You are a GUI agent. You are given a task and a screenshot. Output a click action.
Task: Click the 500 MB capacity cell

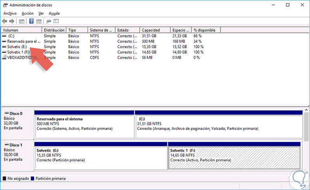tap(148, 41)
